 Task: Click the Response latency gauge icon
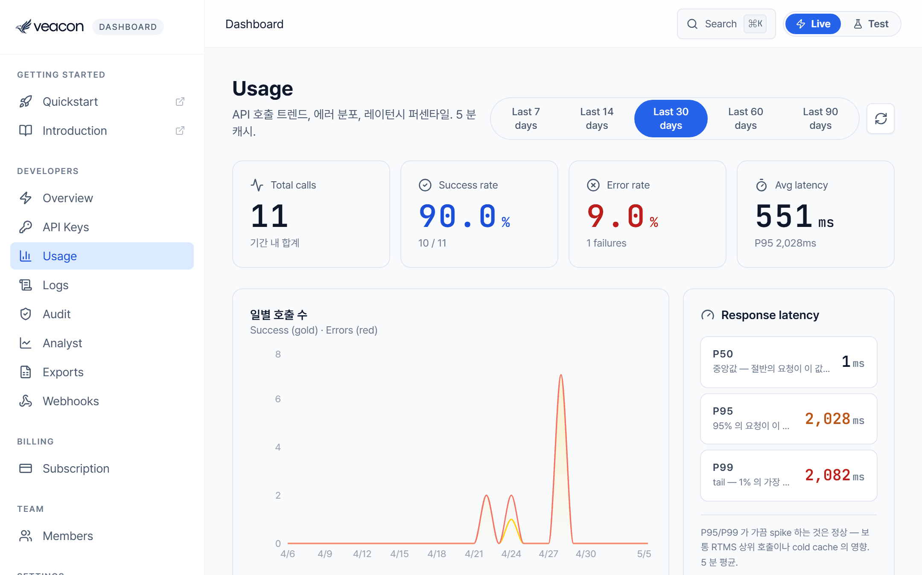[x=708, y=315]
